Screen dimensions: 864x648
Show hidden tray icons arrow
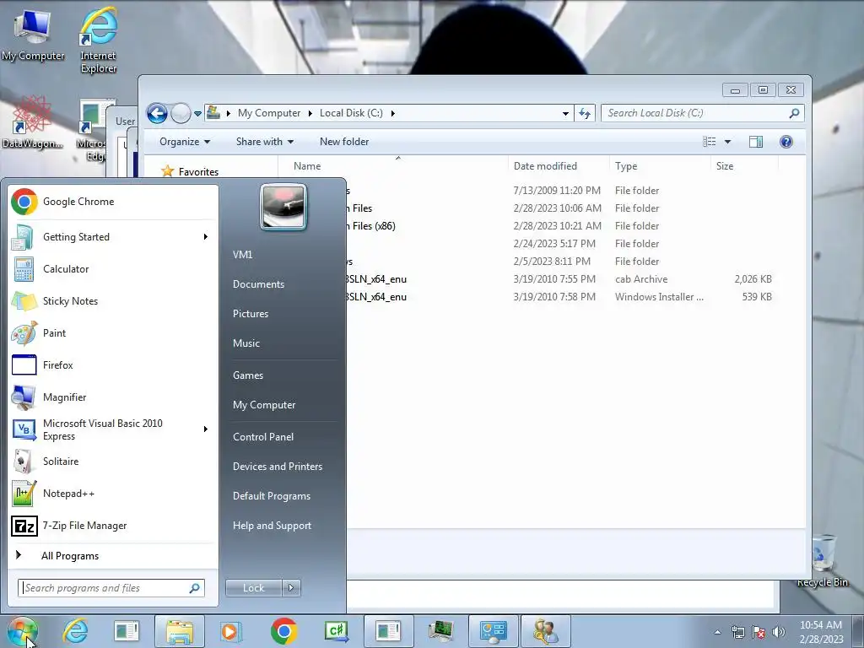pos(717,632)
